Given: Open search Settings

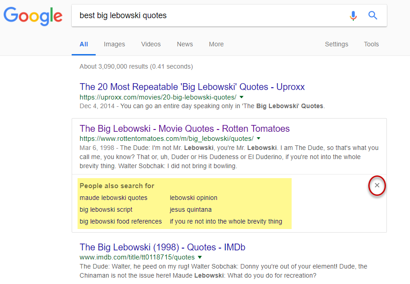Looking at the screenshot, I should click(x=337, y=44).
